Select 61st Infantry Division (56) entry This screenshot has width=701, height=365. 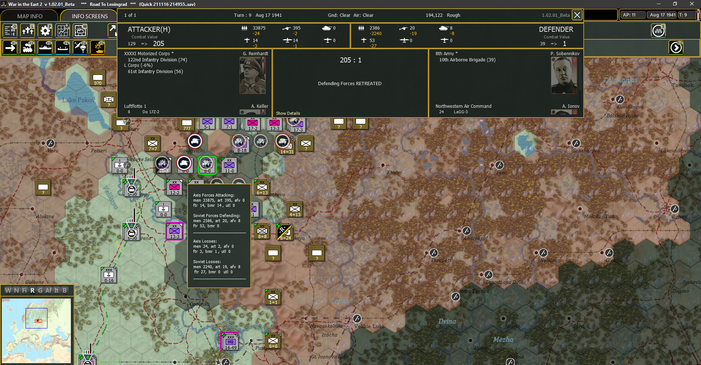tap(156, 72)
